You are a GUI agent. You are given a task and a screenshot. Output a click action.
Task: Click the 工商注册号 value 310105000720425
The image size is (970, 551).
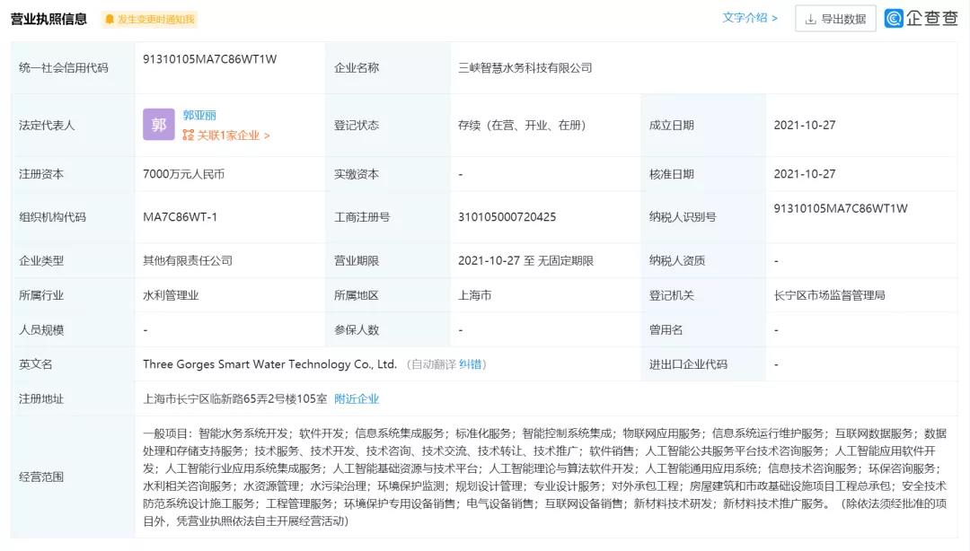click(x=507, y=216)
